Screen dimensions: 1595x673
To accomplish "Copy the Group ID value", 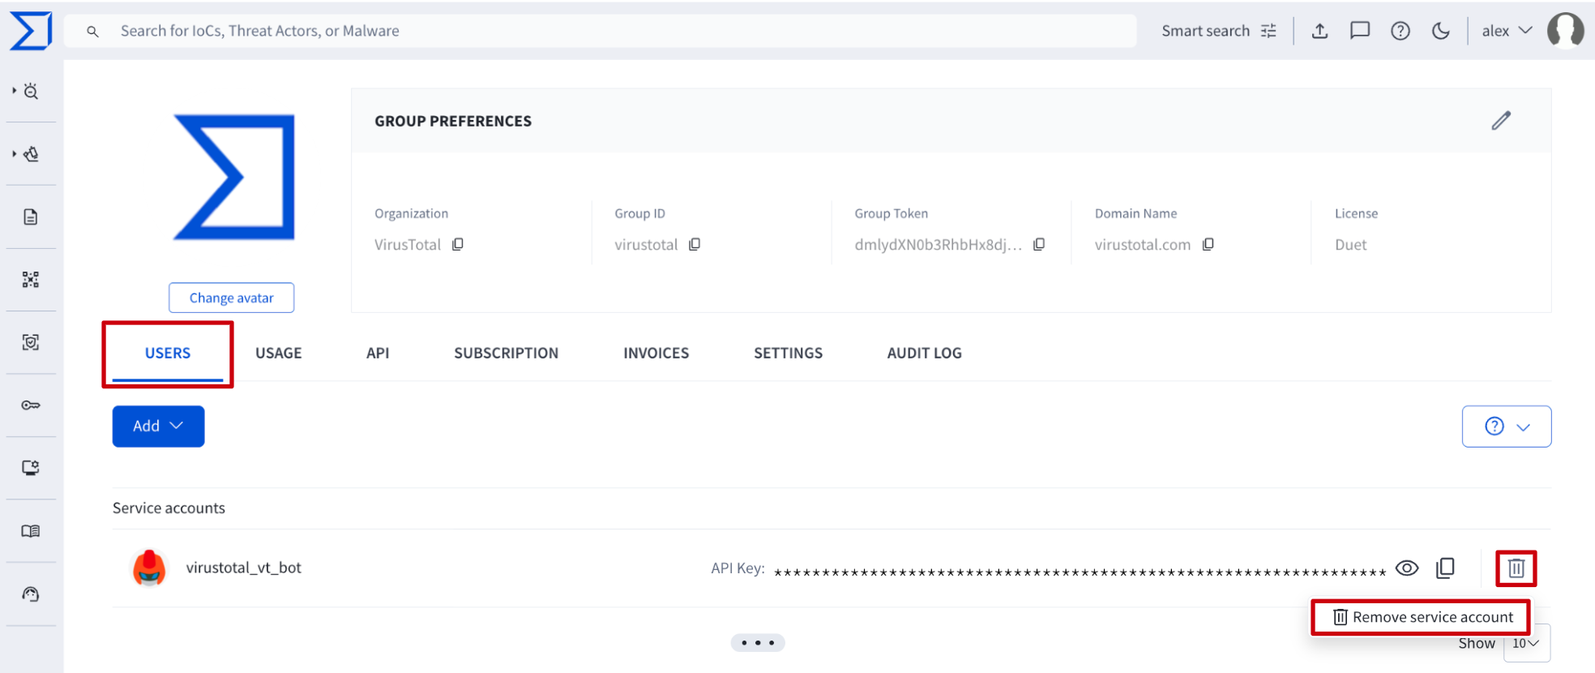I will pyautogui.click(x=695, y=244).
